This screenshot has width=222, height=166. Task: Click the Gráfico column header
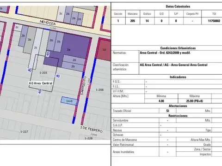[147, 14]
